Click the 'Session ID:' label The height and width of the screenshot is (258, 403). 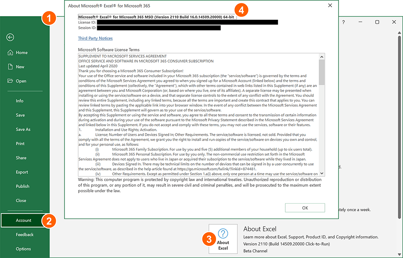tap(87, 28)
